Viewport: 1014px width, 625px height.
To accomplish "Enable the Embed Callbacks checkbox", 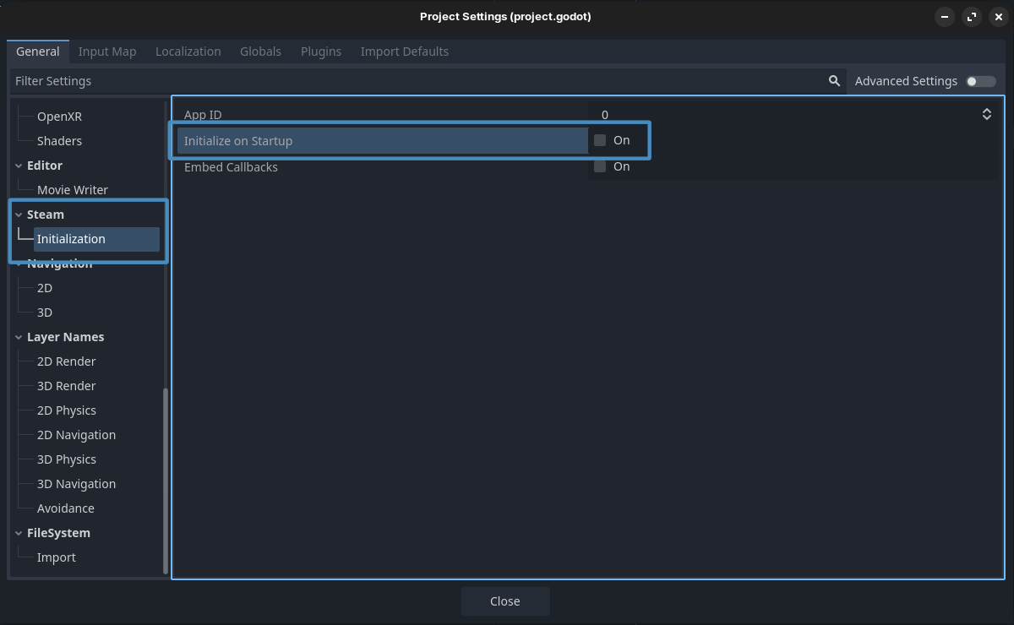I will [600, 166].
